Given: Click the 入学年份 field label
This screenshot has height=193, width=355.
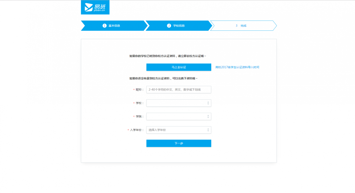Looking at the screenshot, I should [137, 130].
